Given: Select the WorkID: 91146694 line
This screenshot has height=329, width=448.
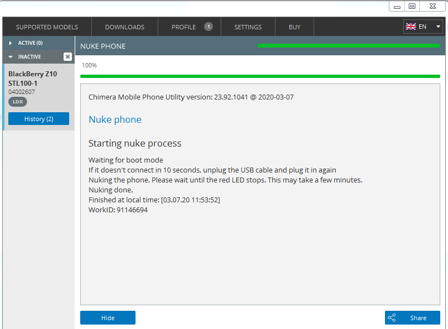Looking at the screenshot, I should [118, 210].
